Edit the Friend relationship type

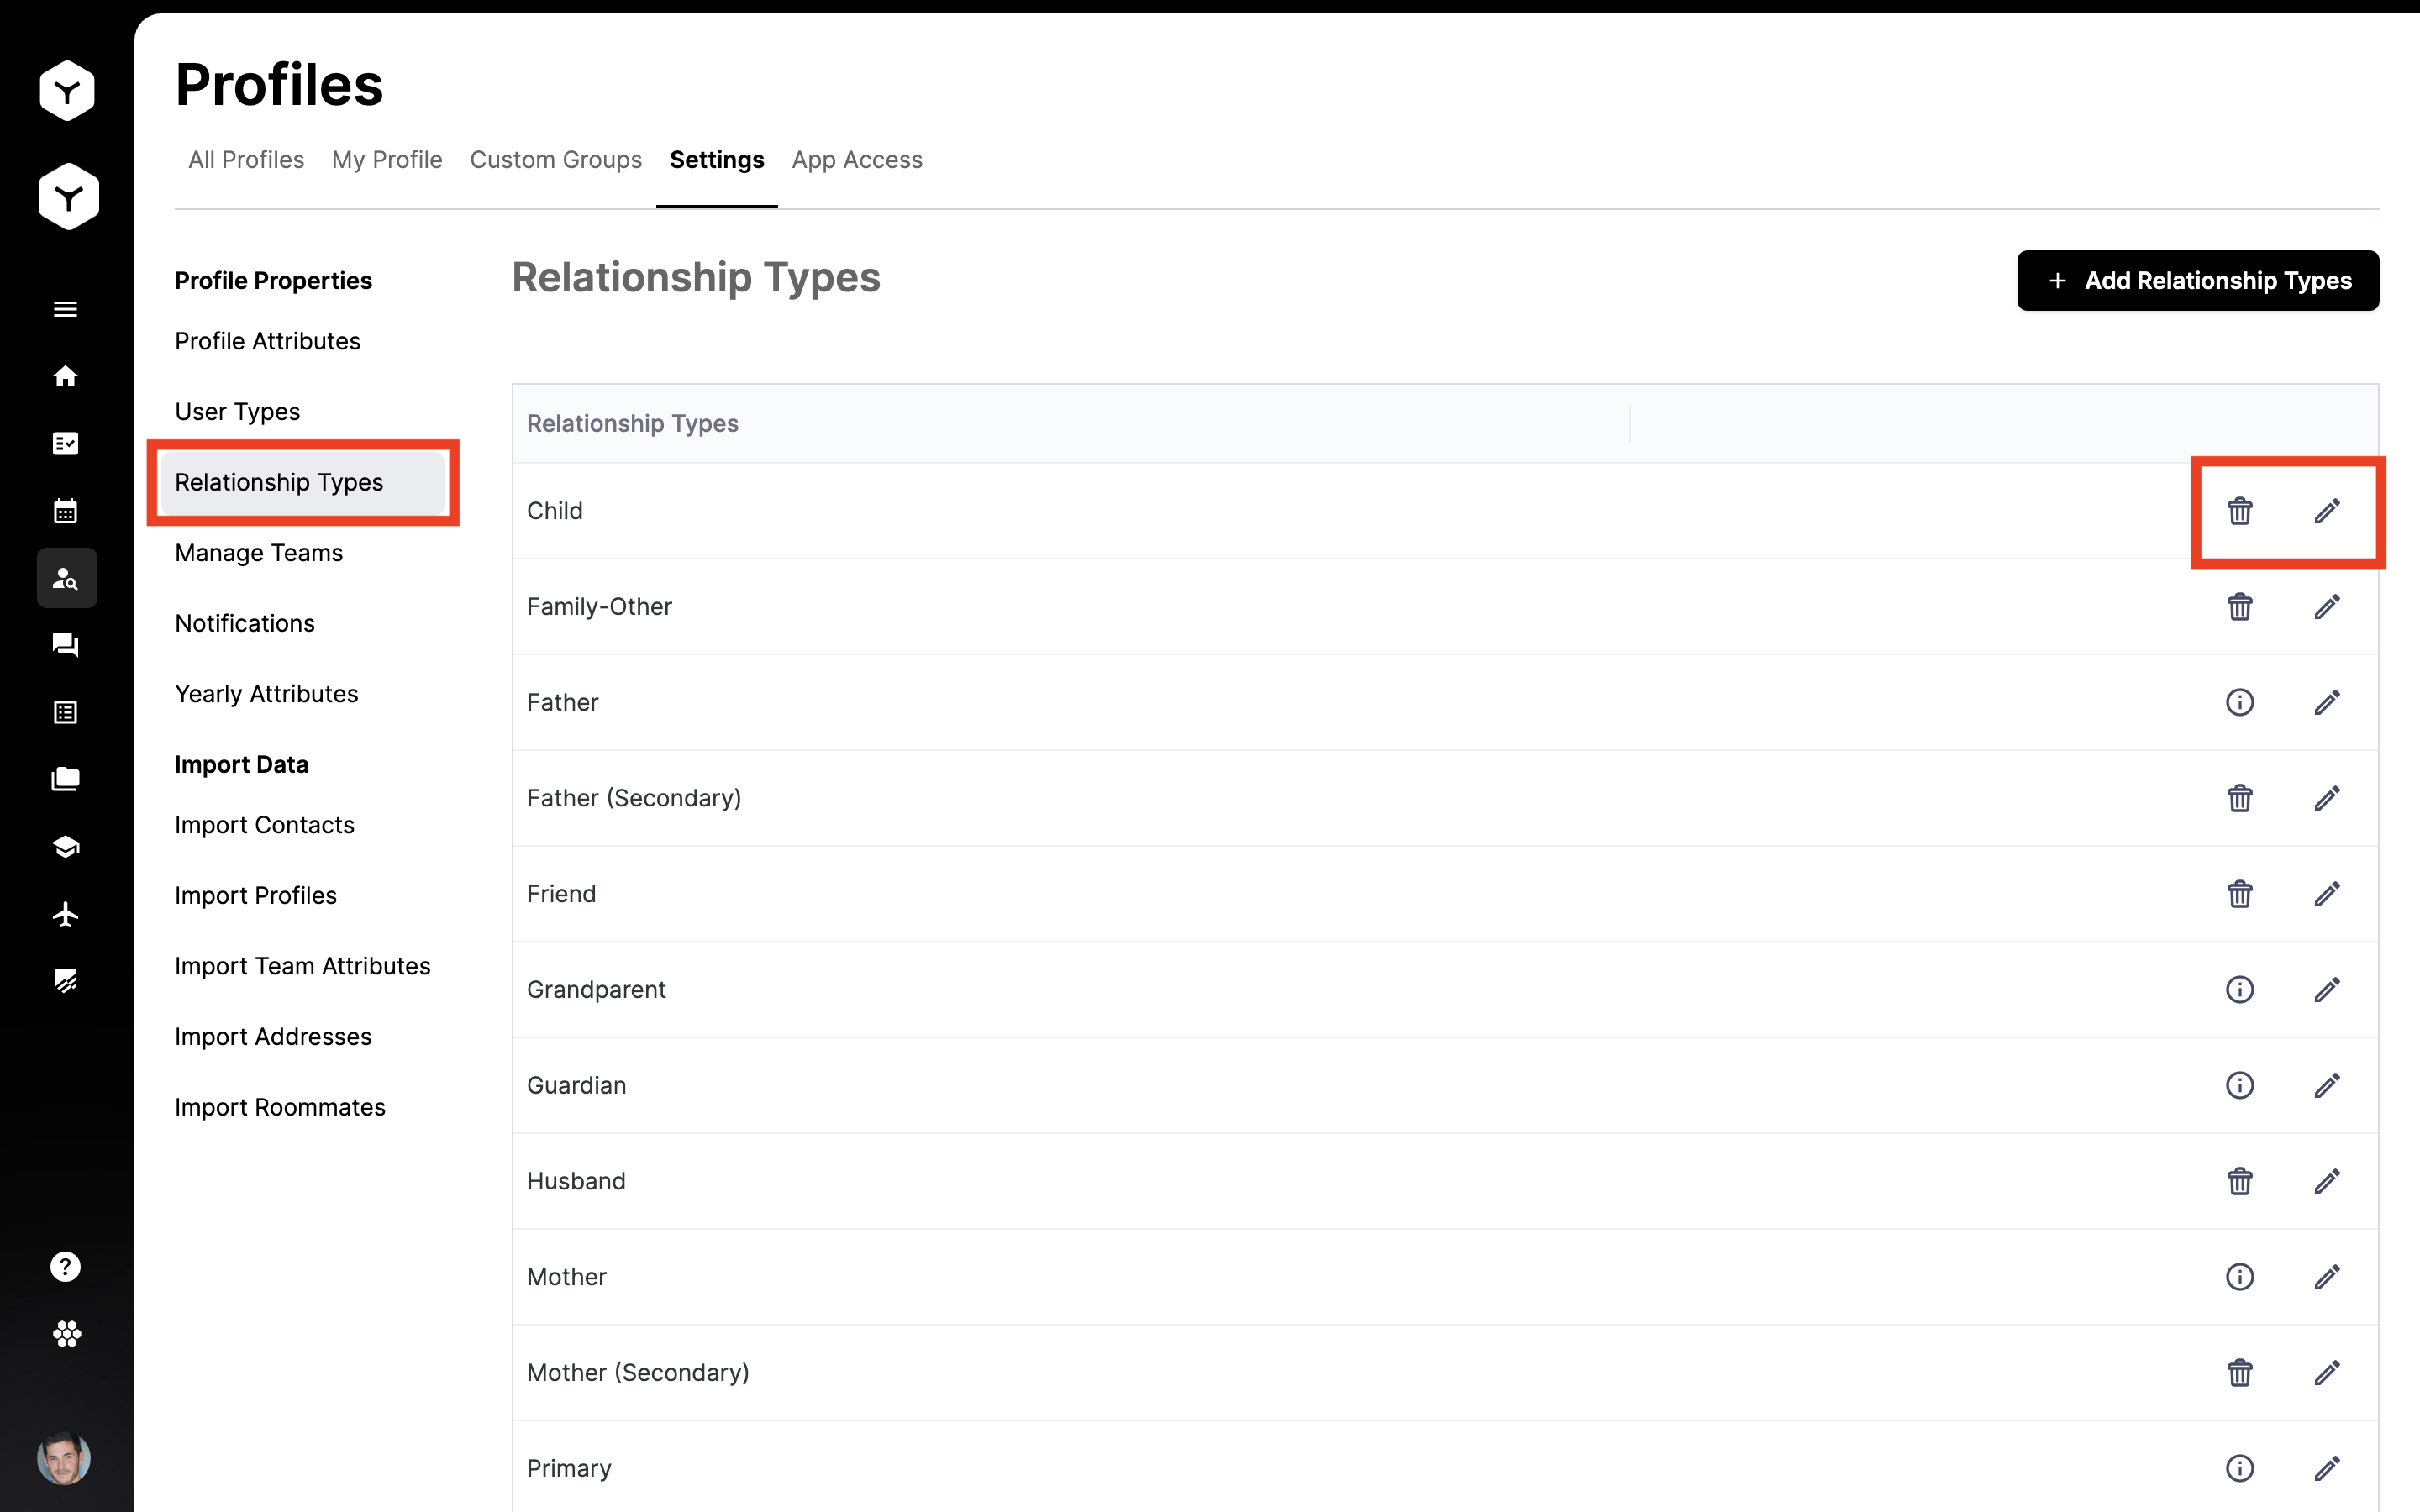2326,894
